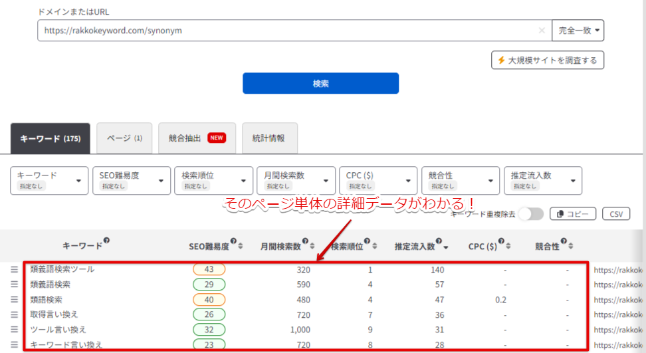Sort by 推定流入数 column arrow
Screen dimensions: 646x353
(445, 247)
